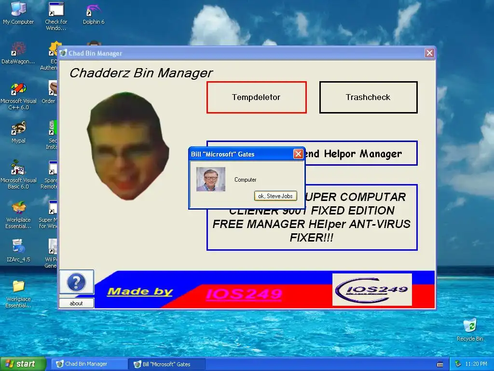This screenshot has height=371, width=494.
Task: Click the "Computer" message text in dialog
Action: click(x=245, y=180)
